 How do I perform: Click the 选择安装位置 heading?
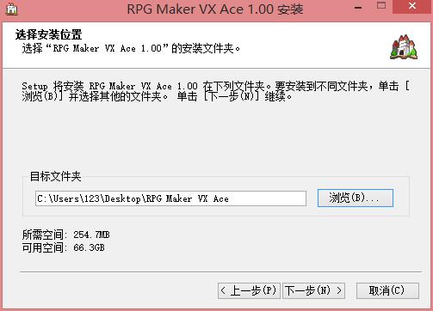(49, 34)
